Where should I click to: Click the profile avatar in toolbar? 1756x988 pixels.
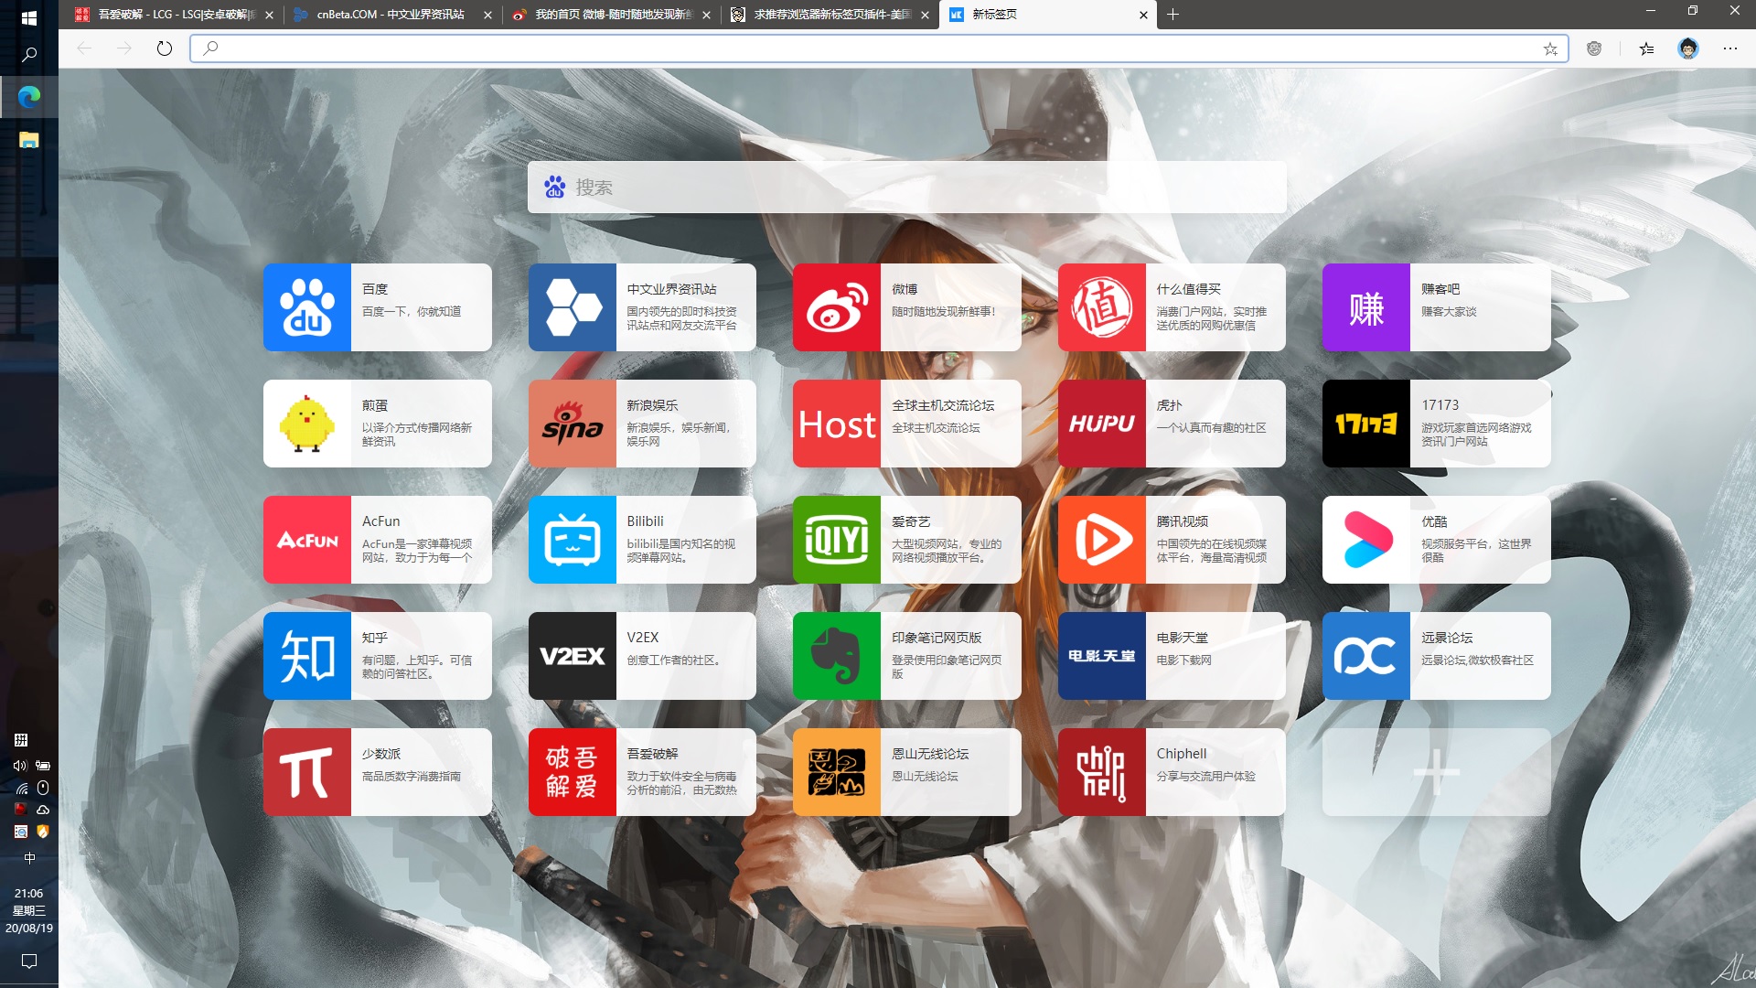(x=1688, y=49)
